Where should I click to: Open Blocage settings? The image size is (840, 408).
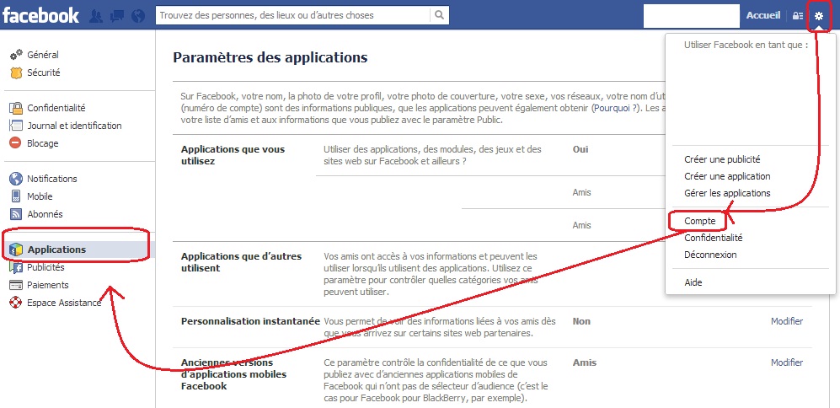(x=43, y=143)
